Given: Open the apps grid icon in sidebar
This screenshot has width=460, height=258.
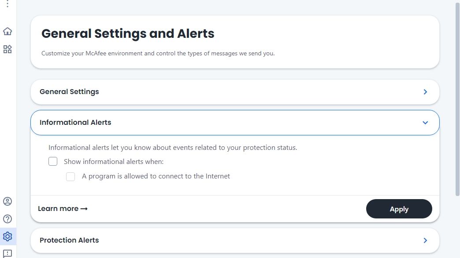Looking at the screenshot, I should tap(7, 49).
